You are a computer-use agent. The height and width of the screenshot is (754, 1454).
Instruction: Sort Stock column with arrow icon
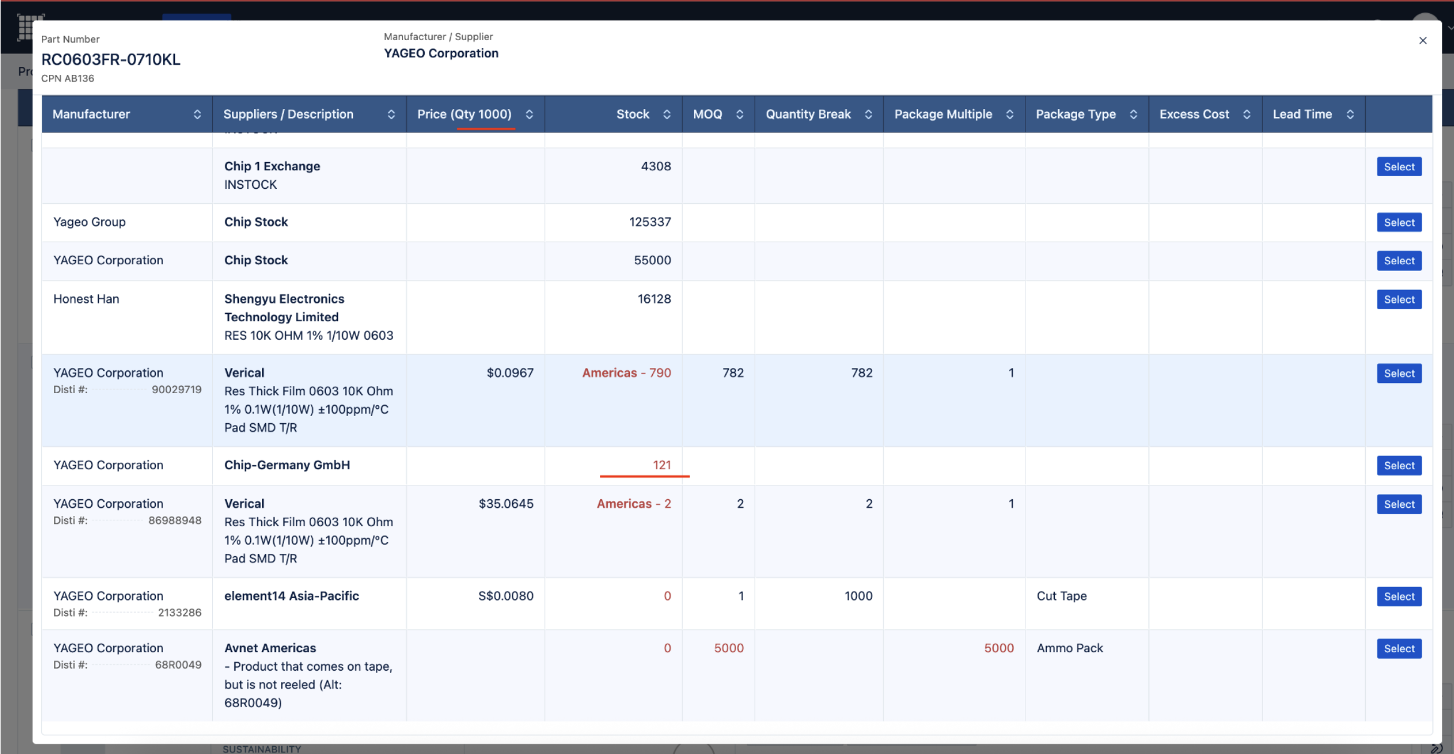(666, 114)
